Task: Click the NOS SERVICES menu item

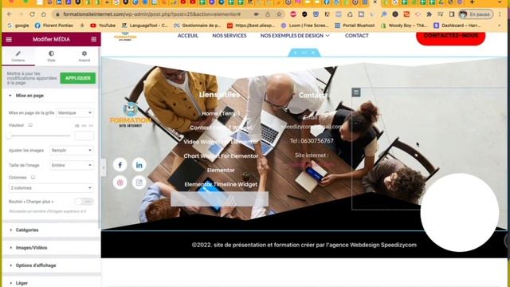Action: [x=229, y=35]
